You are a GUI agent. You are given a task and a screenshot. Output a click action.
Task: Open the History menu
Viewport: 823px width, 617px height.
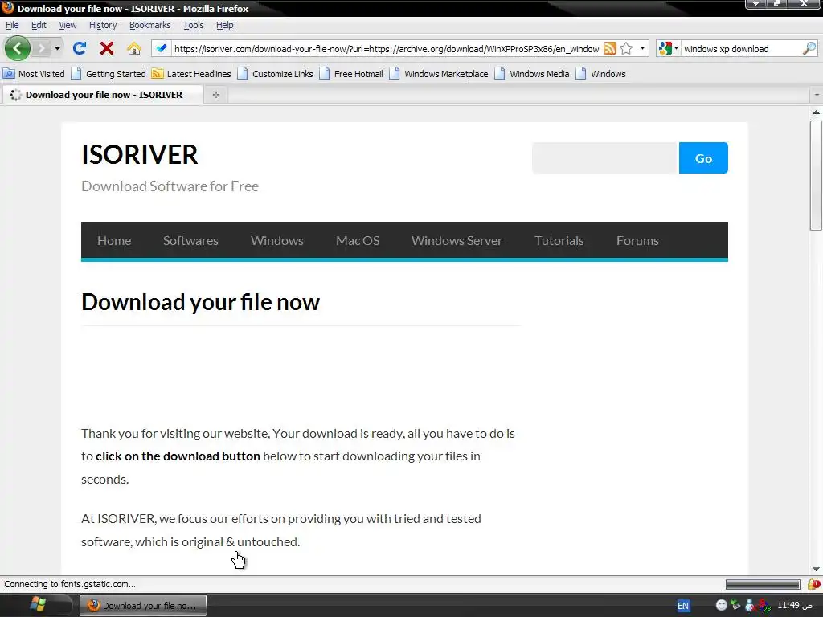(x=103, y=25)
